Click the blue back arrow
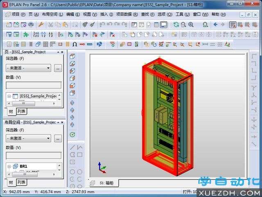The image size is (262, 197). [215, 25]
